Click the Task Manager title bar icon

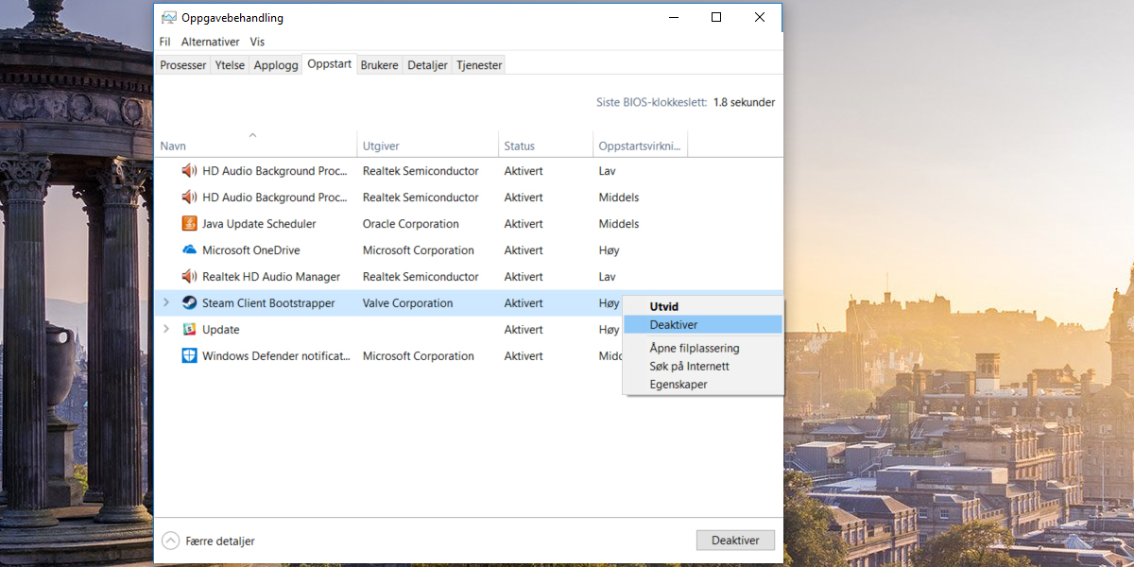tap(168, 18)
